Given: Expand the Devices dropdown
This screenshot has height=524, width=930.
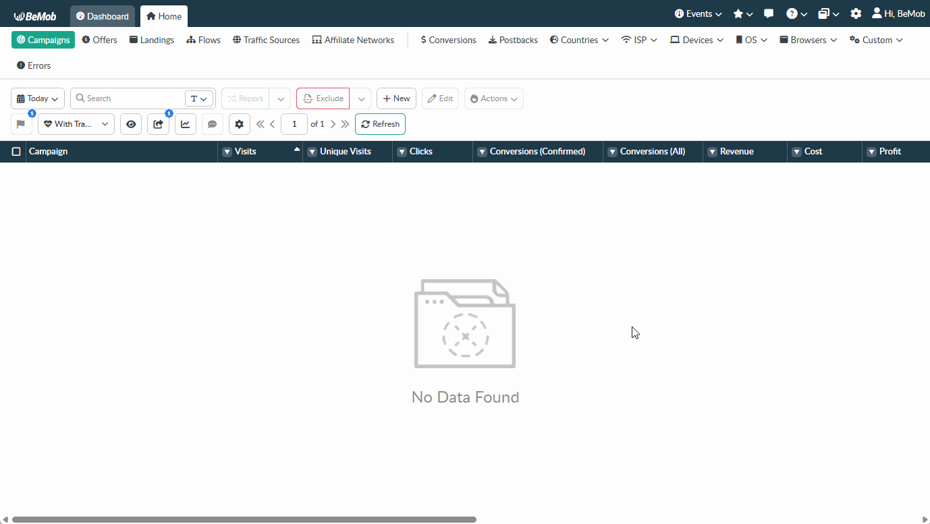Looking at the screenshot, I should (x=696, y=40).
